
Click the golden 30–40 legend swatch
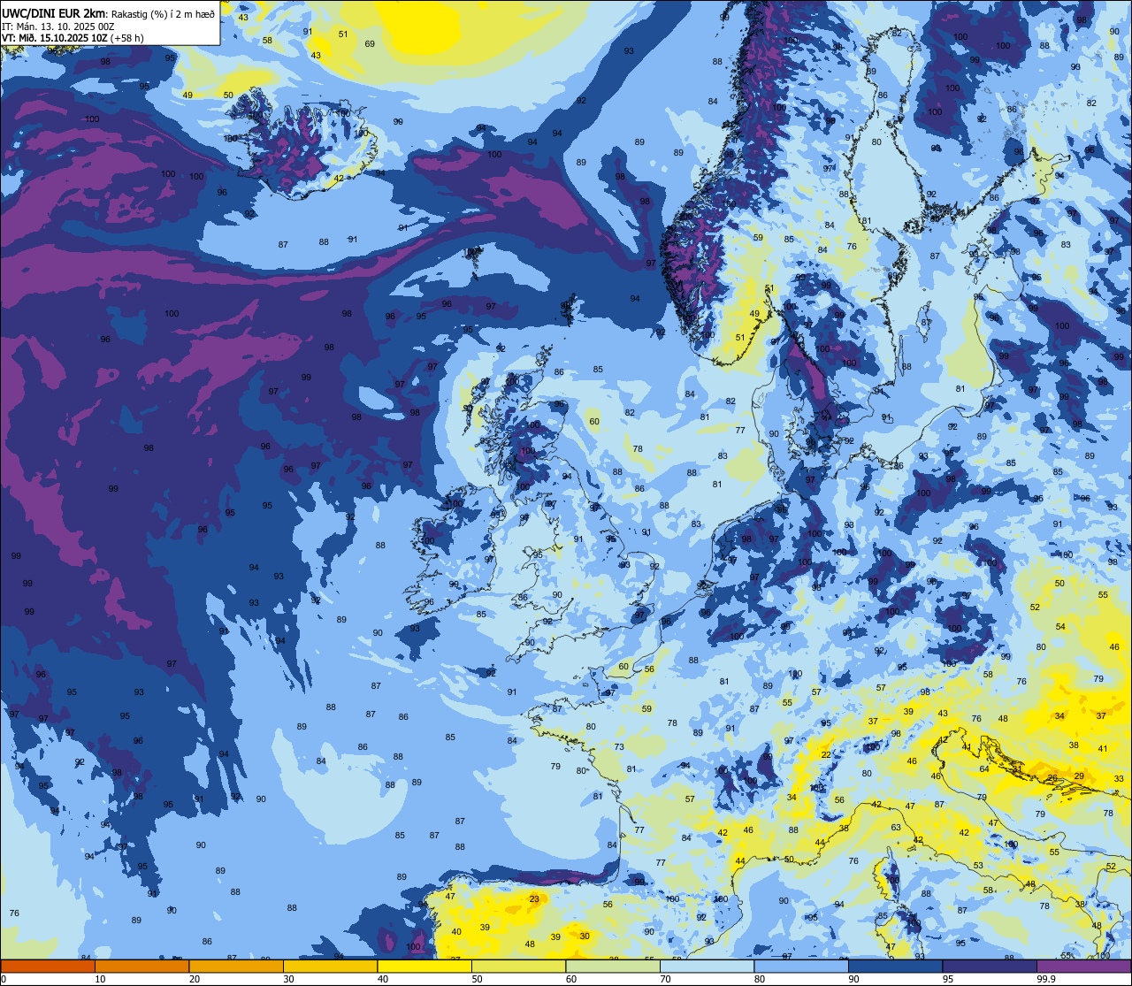(330, 967)
